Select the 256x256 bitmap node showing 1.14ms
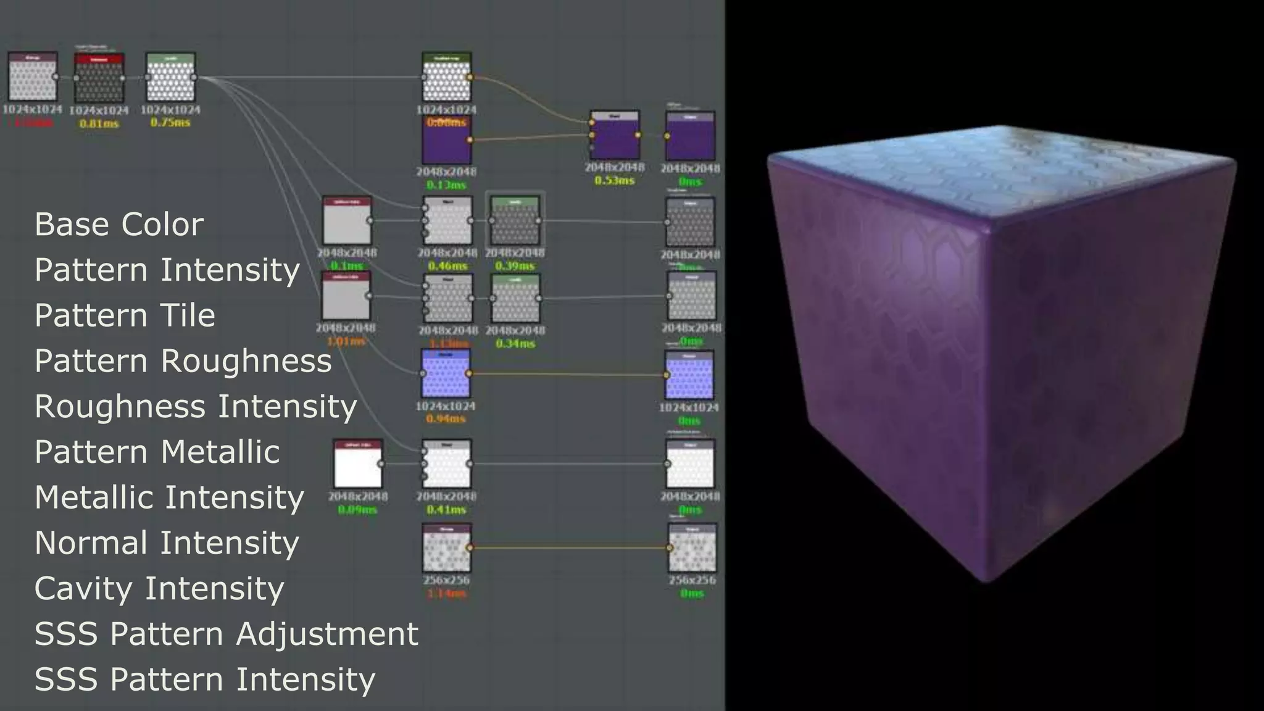Image resolution: width=1264 pixels, height=711 pixels. (x=447, y=548)
